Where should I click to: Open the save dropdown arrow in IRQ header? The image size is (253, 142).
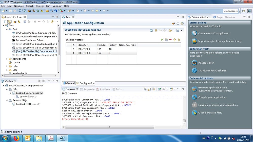point(181,30)
